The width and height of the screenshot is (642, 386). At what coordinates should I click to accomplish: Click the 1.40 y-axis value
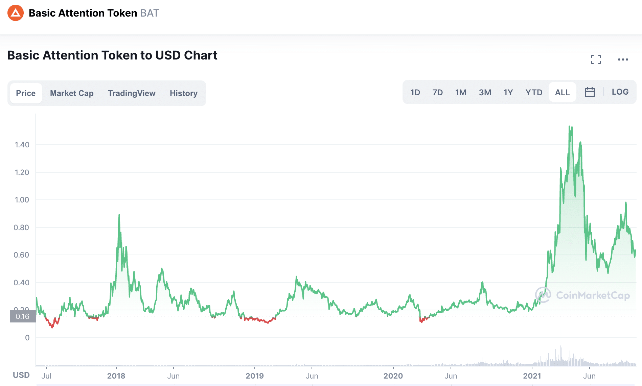22,145
